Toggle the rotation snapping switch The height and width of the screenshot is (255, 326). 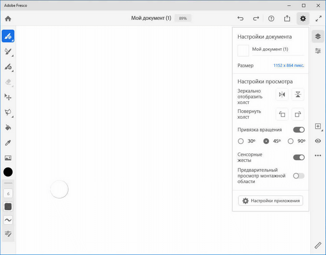point(298,130)
